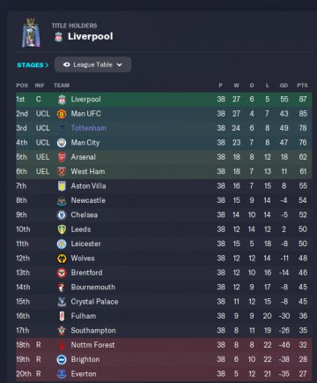
Task: Open Man UFC club badge
Action: tap(62, 114)
